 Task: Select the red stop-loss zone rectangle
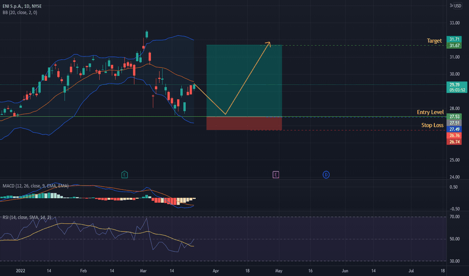pos(244,123)
